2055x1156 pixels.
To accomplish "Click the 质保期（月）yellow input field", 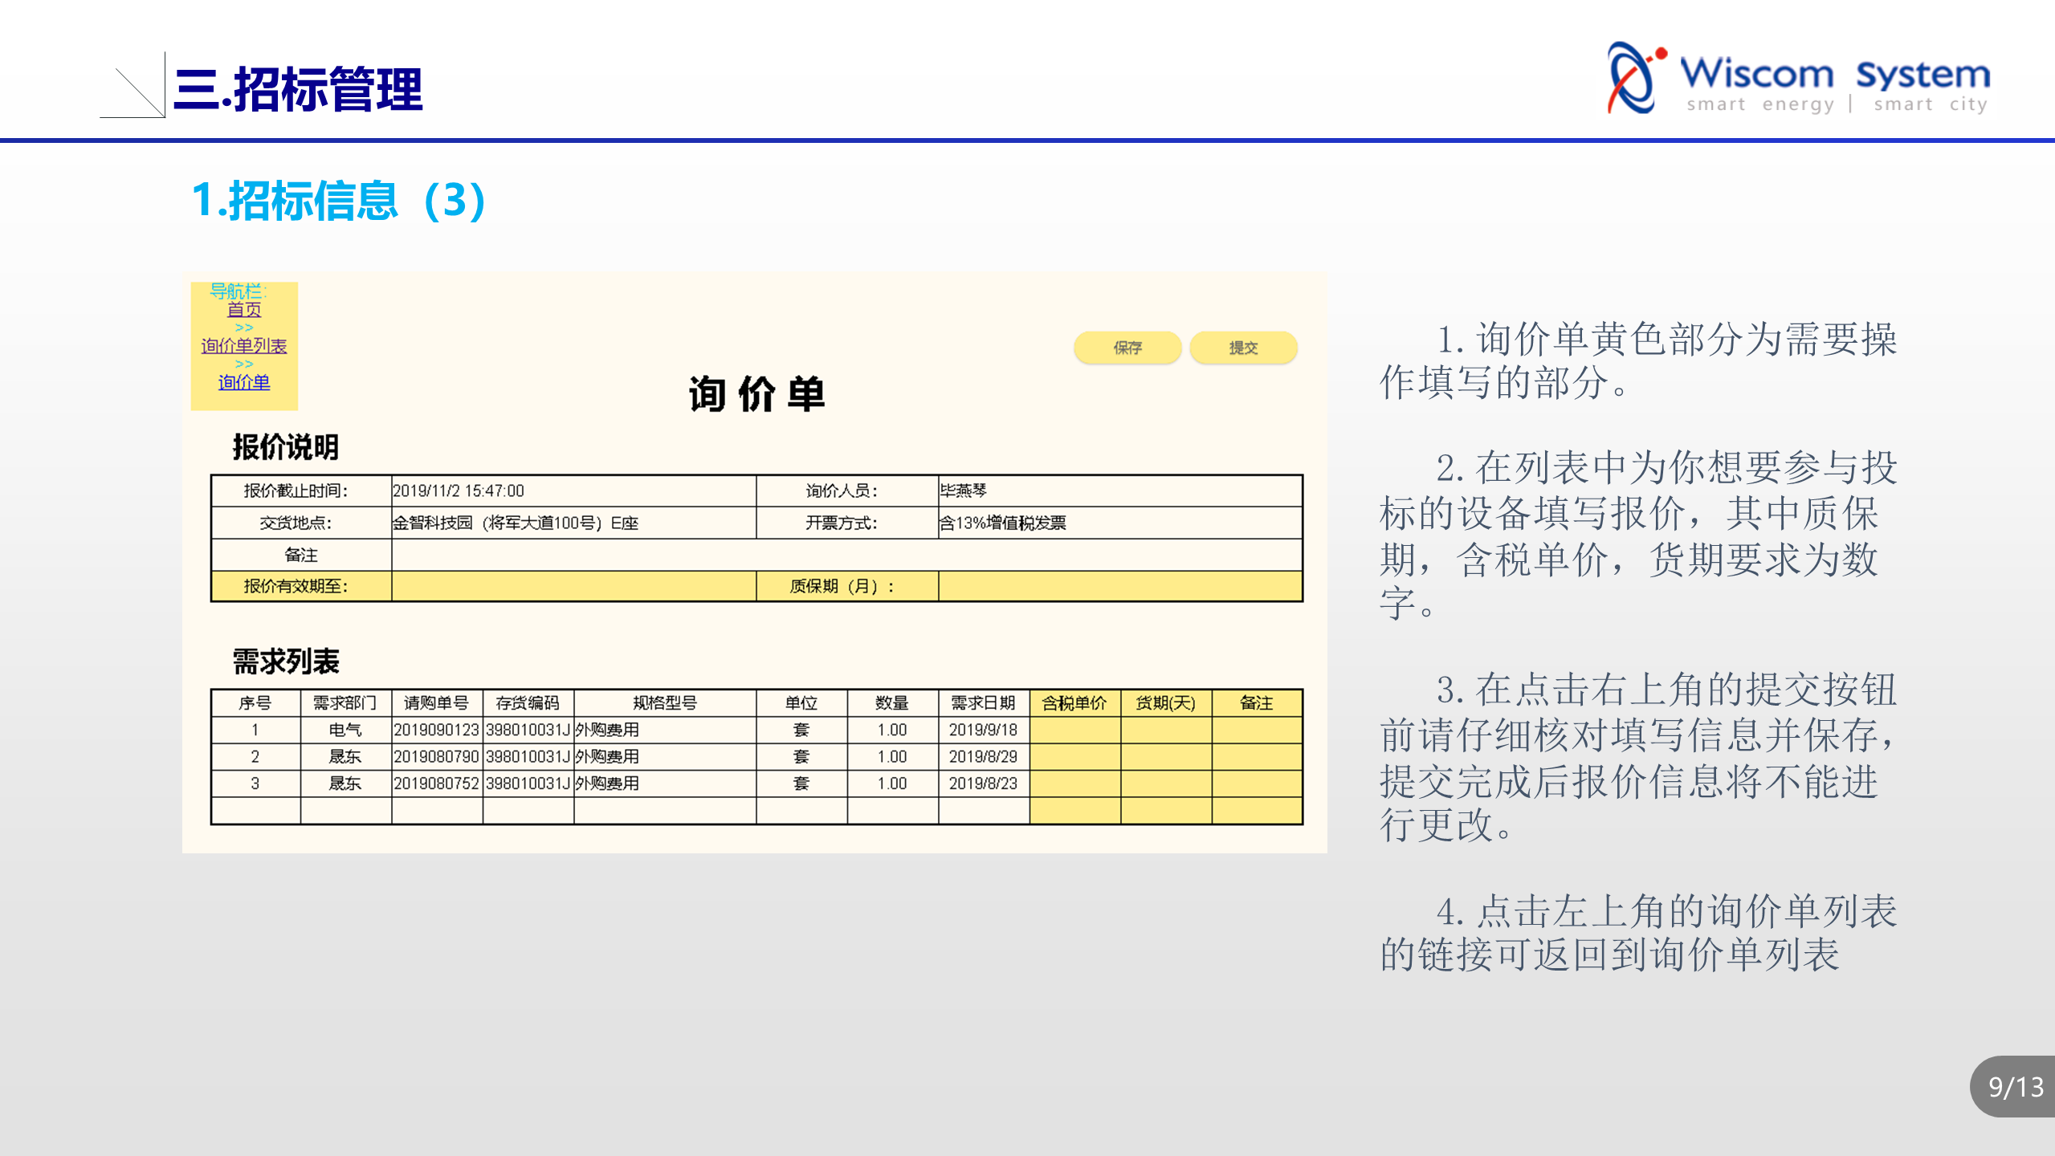I will point(1119,587).
